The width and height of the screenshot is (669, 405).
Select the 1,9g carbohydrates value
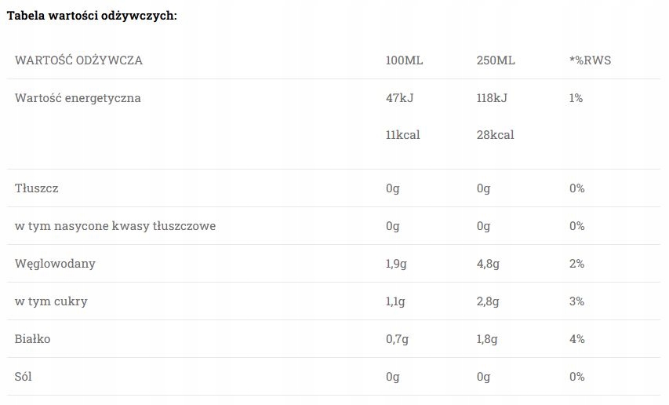tap(396, 264)
